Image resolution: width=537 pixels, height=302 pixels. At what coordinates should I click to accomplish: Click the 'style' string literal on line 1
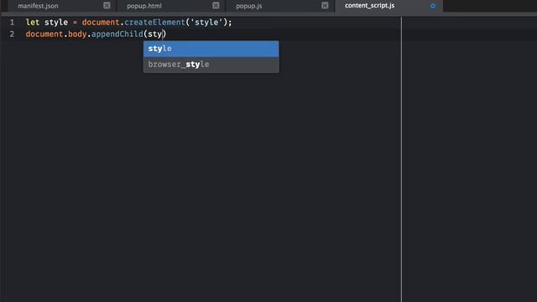click(x=206, y=23)
